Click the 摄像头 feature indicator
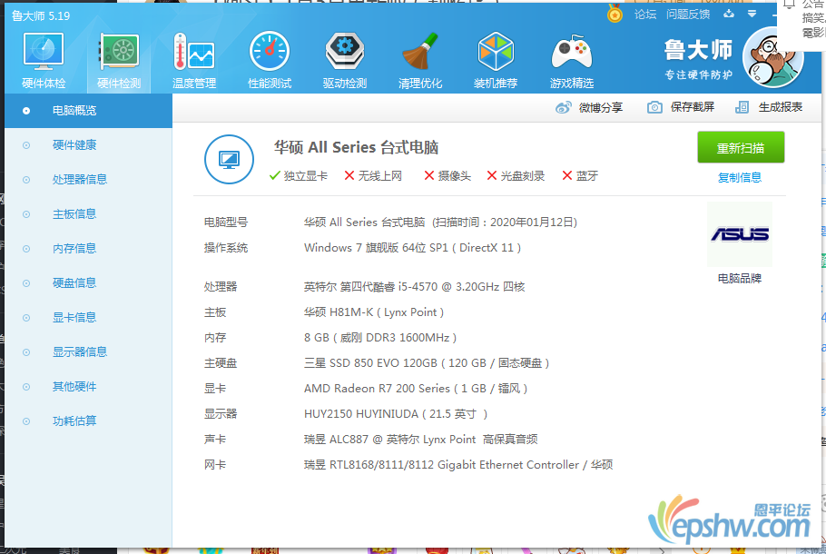 (x=447, y=176)
